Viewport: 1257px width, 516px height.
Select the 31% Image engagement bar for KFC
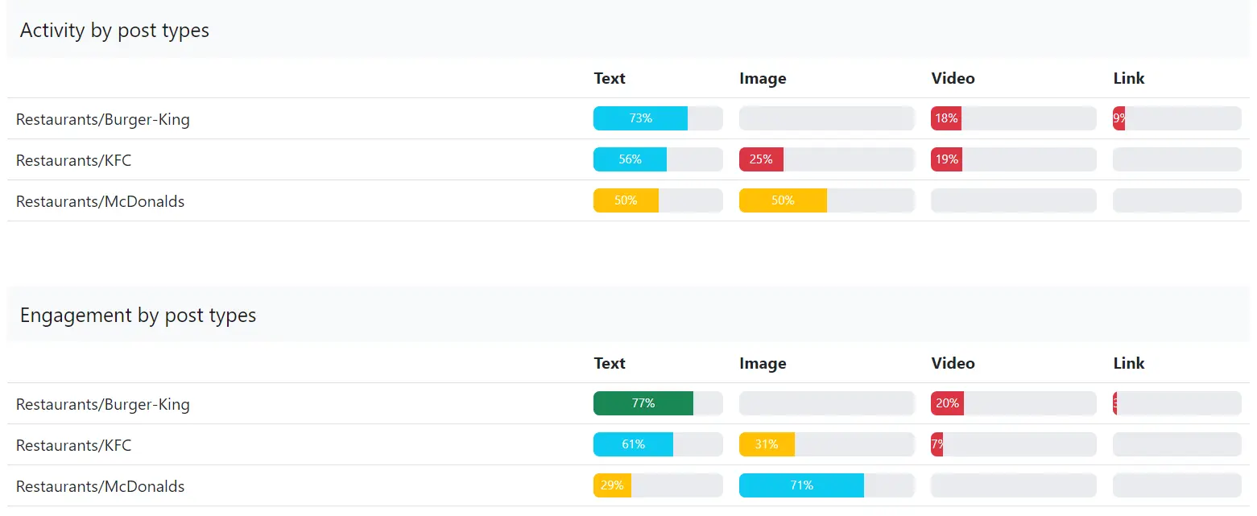(x=767, y=444)
